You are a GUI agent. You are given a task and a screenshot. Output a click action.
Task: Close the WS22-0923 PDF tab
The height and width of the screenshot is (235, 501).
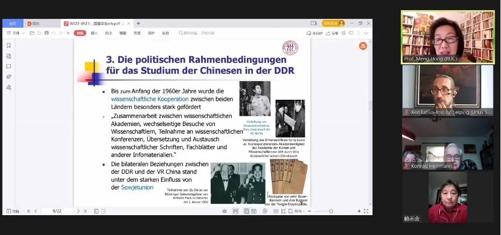pyautogui.click(x=129, y=23)
